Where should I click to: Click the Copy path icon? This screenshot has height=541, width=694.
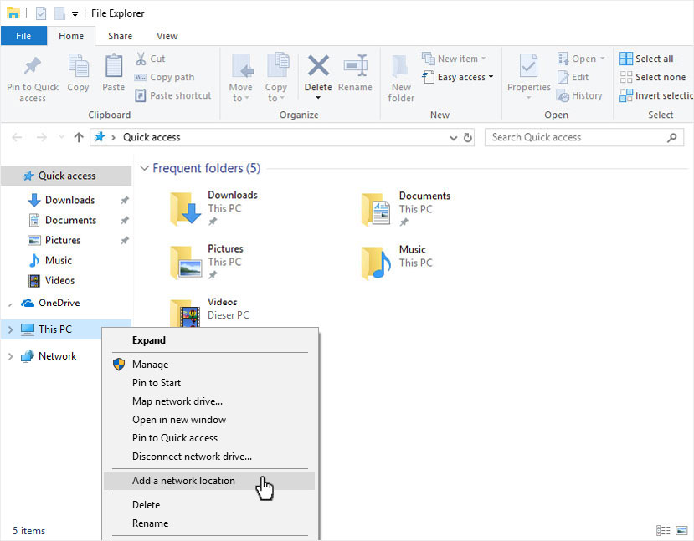141,78
